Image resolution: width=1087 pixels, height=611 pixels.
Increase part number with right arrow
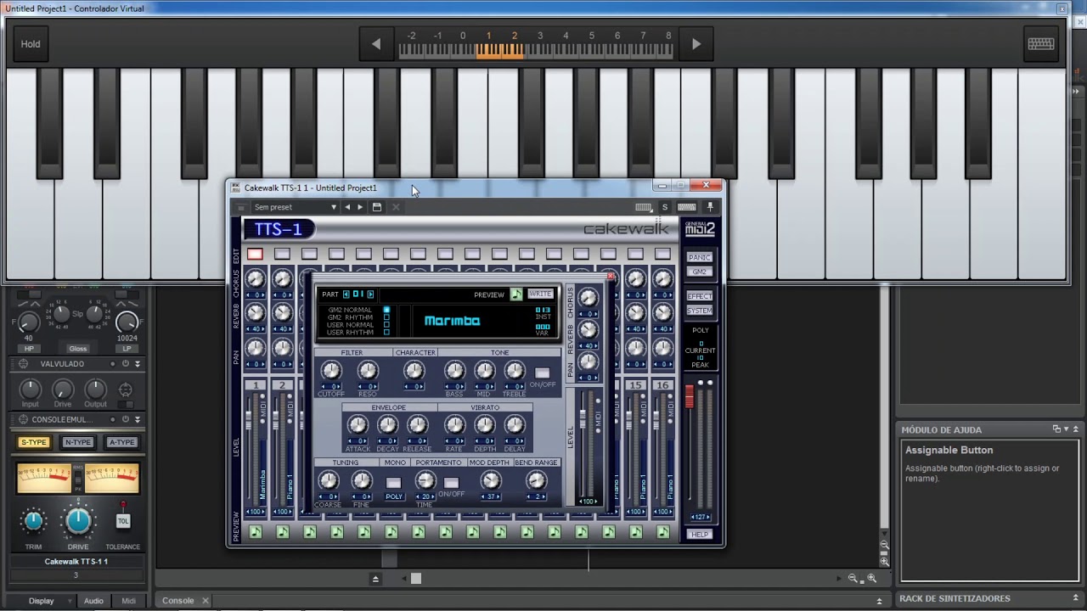click(x=370, y=294)
